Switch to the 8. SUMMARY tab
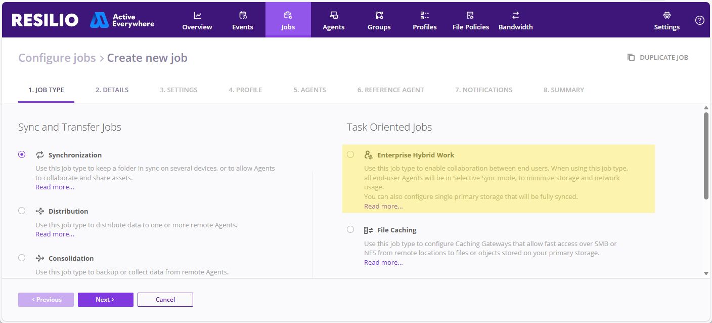 (564, 90)
